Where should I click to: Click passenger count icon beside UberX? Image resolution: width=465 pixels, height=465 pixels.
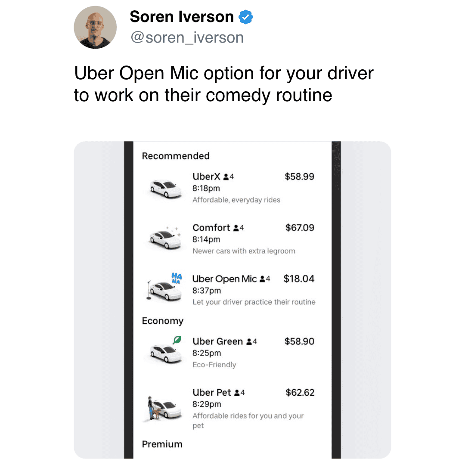coord(226,177)
